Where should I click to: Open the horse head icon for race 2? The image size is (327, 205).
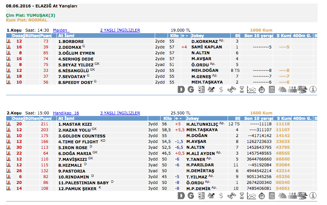(x=282, y=196)
